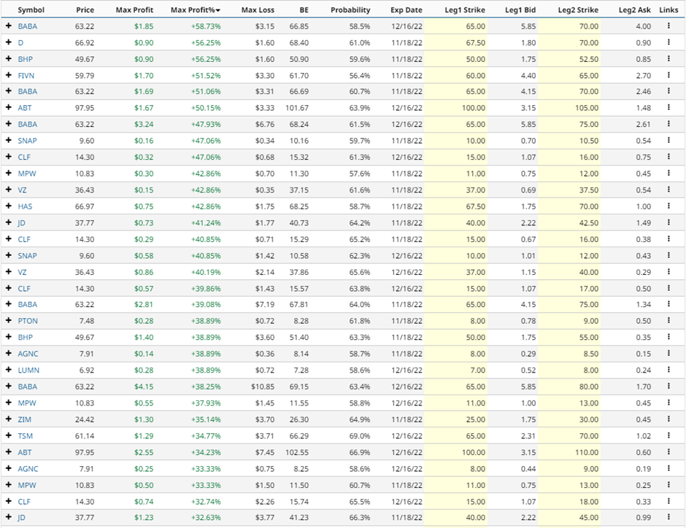Open links menu for D row
The width and height of the screenshot is (686, 528).
(x=668, y=42)
